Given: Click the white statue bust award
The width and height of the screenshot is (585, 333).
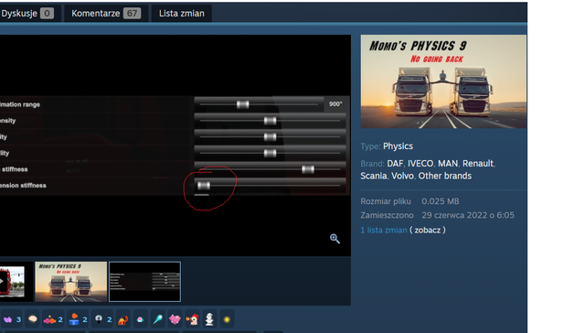Looking at the screenshot, I should (x=209, y=319).
